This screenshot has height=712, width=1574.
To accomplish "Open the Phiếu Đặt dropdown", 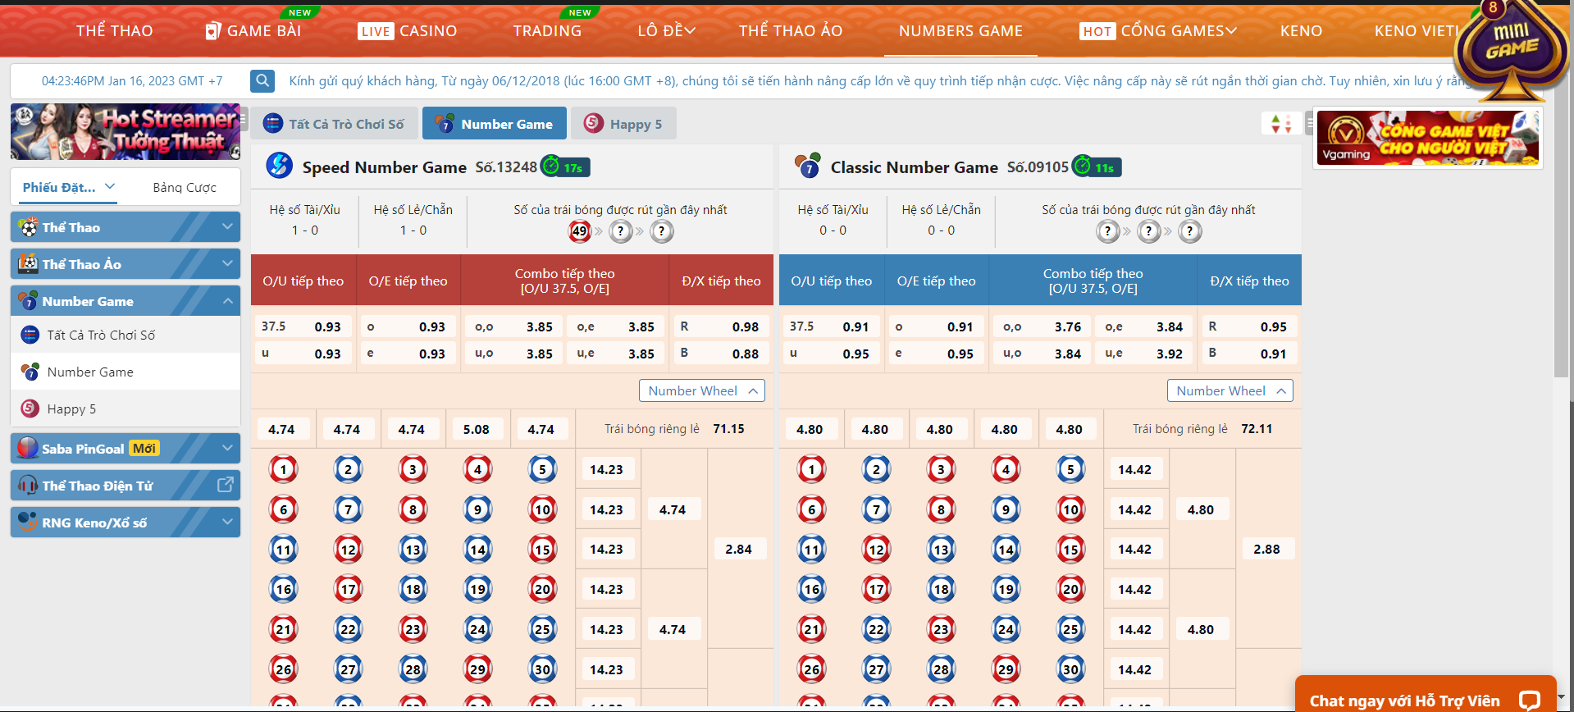I will pyautogui.click(x=68, y=187).
